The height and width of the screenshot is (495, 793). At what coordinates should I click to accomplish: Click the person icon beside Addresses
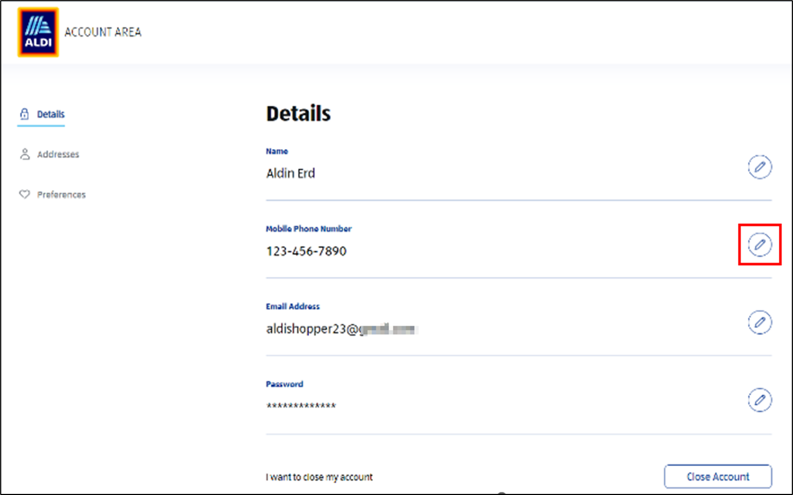tap(25, 154)
